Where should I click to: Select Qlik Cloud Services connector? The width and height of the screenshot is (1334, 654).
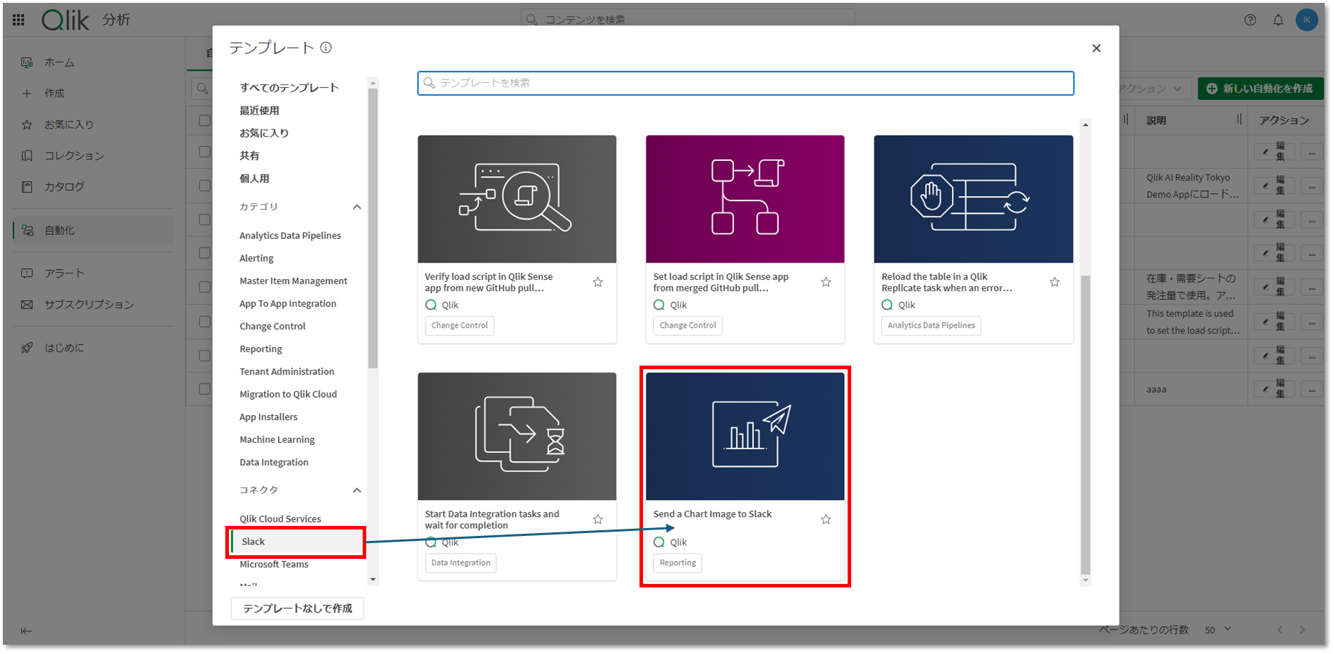(x=280, y=519)
